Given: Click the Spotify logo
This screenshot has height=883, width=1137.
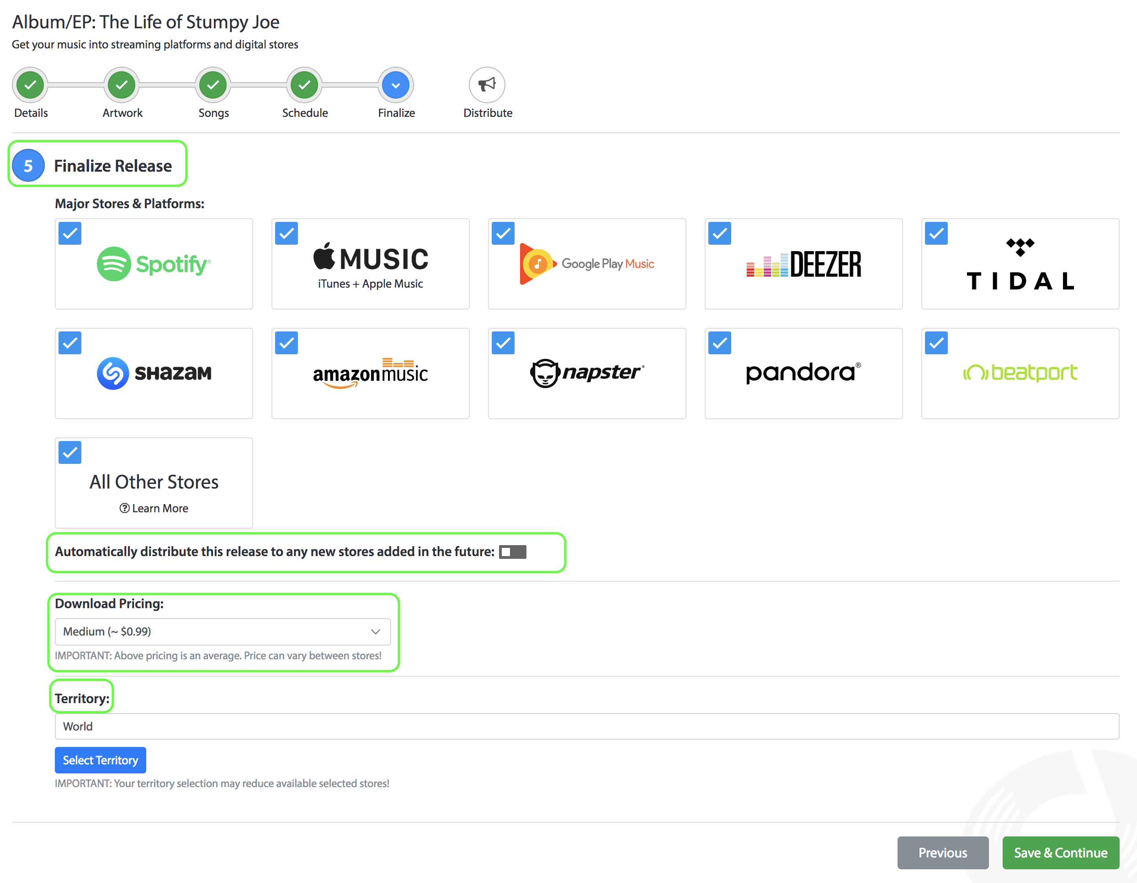Looking at the screenshot, I should pos(154,264).
